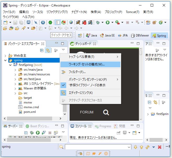This screenshot has width=172, height=158.
Task: Expand src/main/resources folder
Action: pyautogui.click(x=15, y=75)
